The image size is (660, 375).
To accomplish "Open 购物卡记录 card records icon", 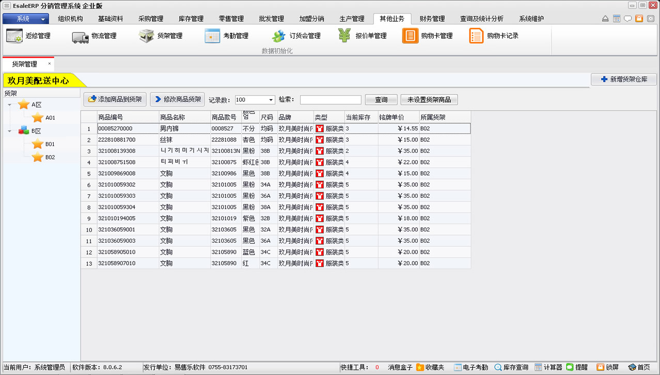I will (476, 36).
